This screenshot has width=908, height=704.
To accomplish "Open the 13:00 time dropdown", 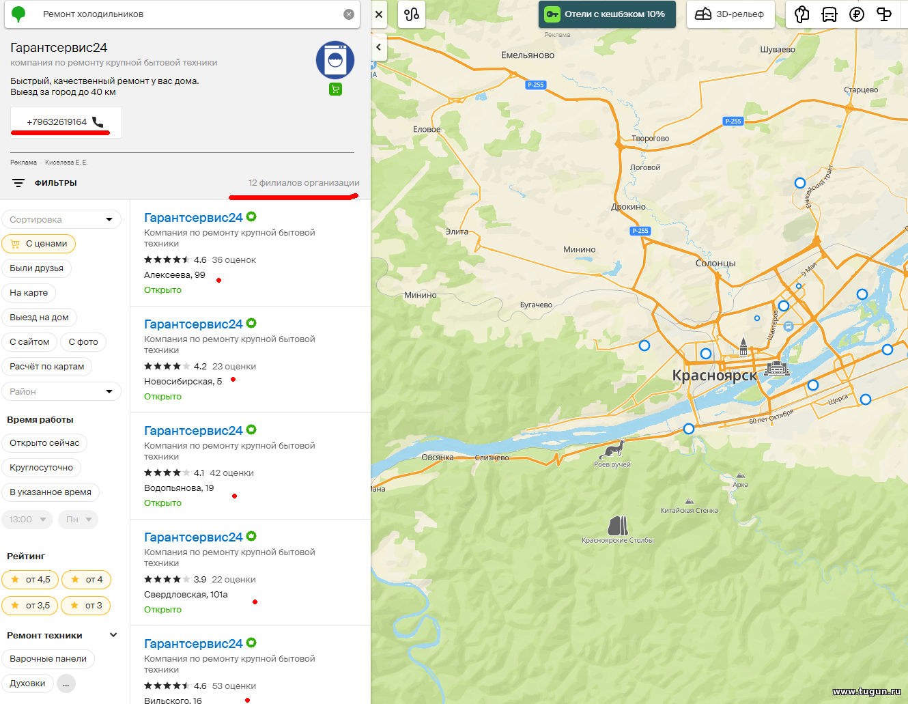I will pos(27,520).
